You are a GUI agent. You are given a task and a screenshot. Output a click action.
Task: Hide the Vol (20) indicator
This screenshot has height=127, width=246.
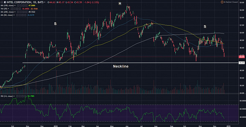(12, 9)
